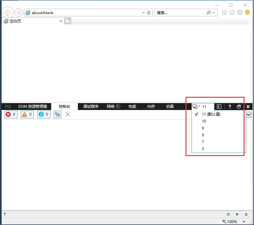Screen dimensions: 254x225
Task: Click the browser Back arrow button
Action: tap(8, 13)
